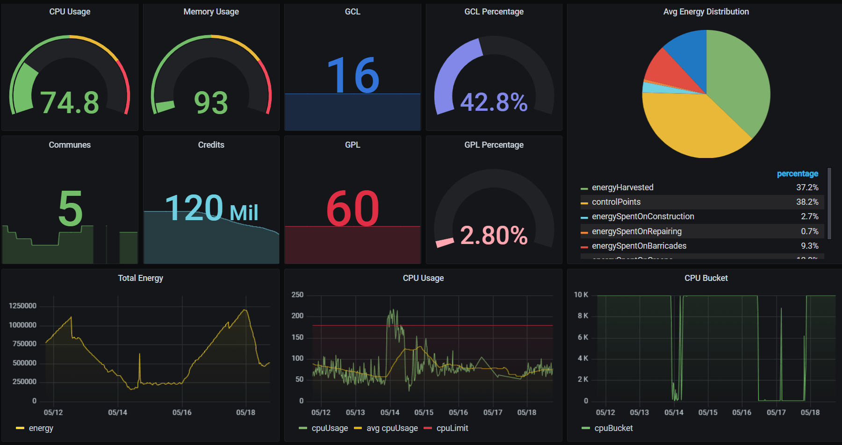
Task: Open the CPU Bucket panel title menu
Action: tap(706, 278)
